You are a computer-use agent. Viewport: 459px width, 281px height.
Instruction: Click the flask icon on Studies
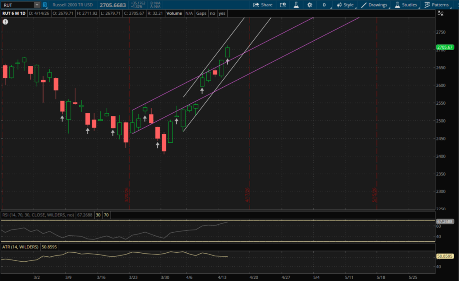[397, 5]
